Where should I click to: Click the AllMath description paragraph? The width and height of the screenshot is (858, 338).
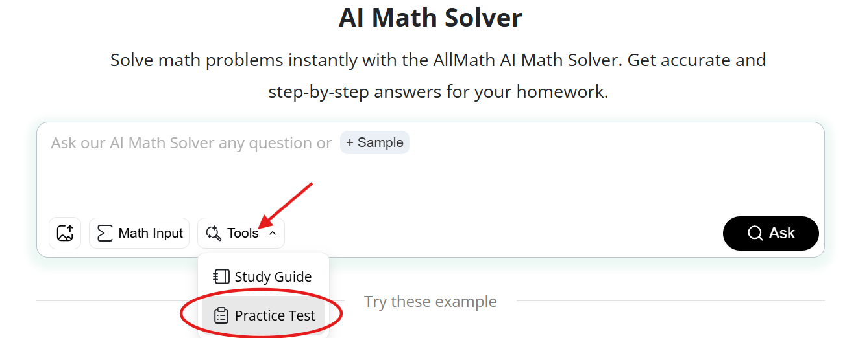pos(438,76)
